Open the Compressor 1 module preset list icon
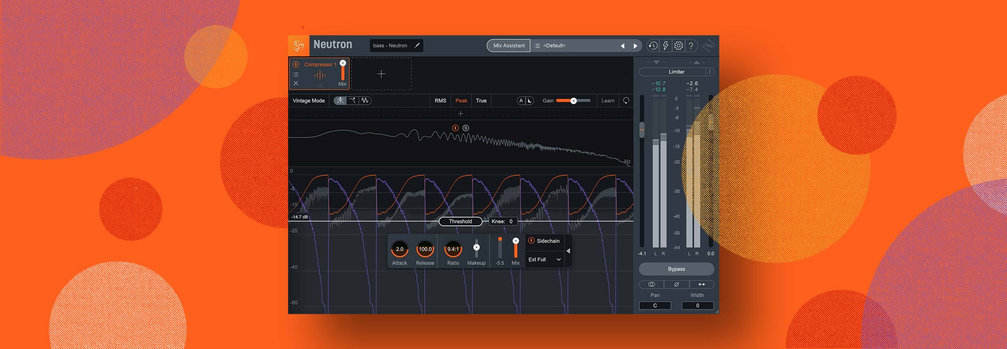 296,75
